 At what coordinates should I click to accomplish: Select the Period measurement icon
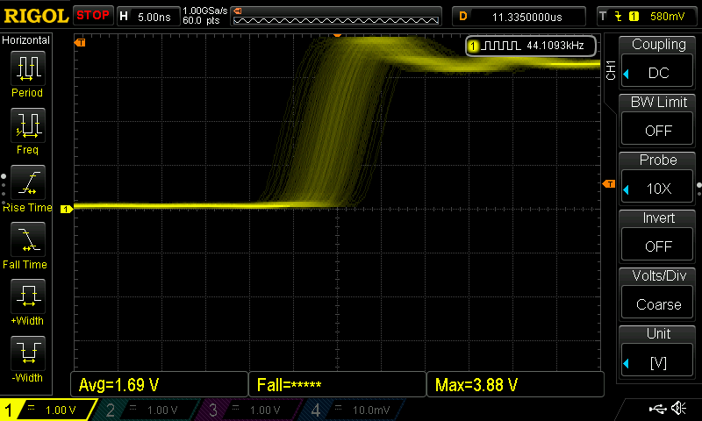pos(27,68)
